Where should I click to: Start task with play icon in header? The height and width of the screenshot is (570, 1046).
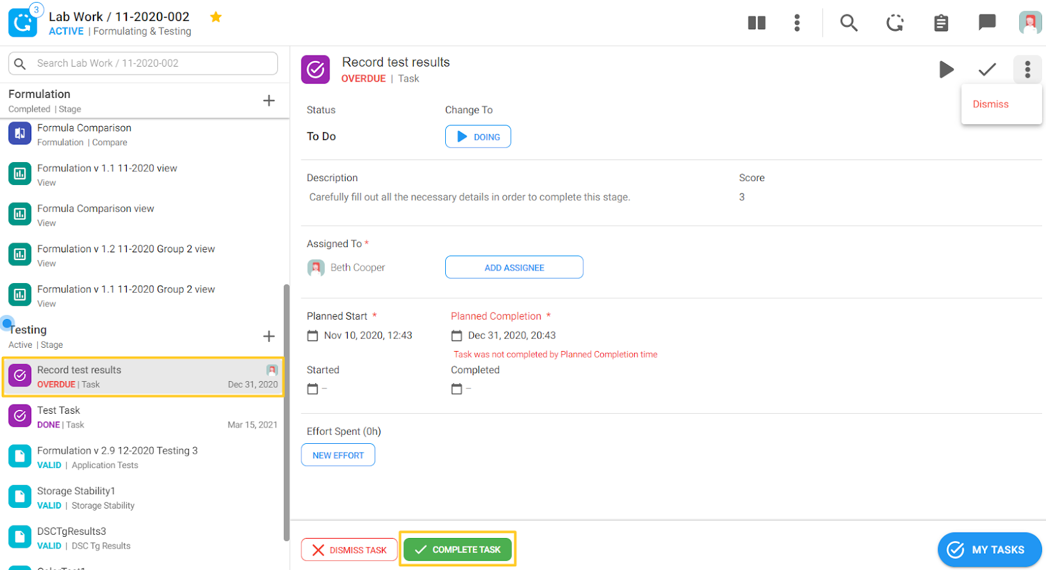(946, 69)
